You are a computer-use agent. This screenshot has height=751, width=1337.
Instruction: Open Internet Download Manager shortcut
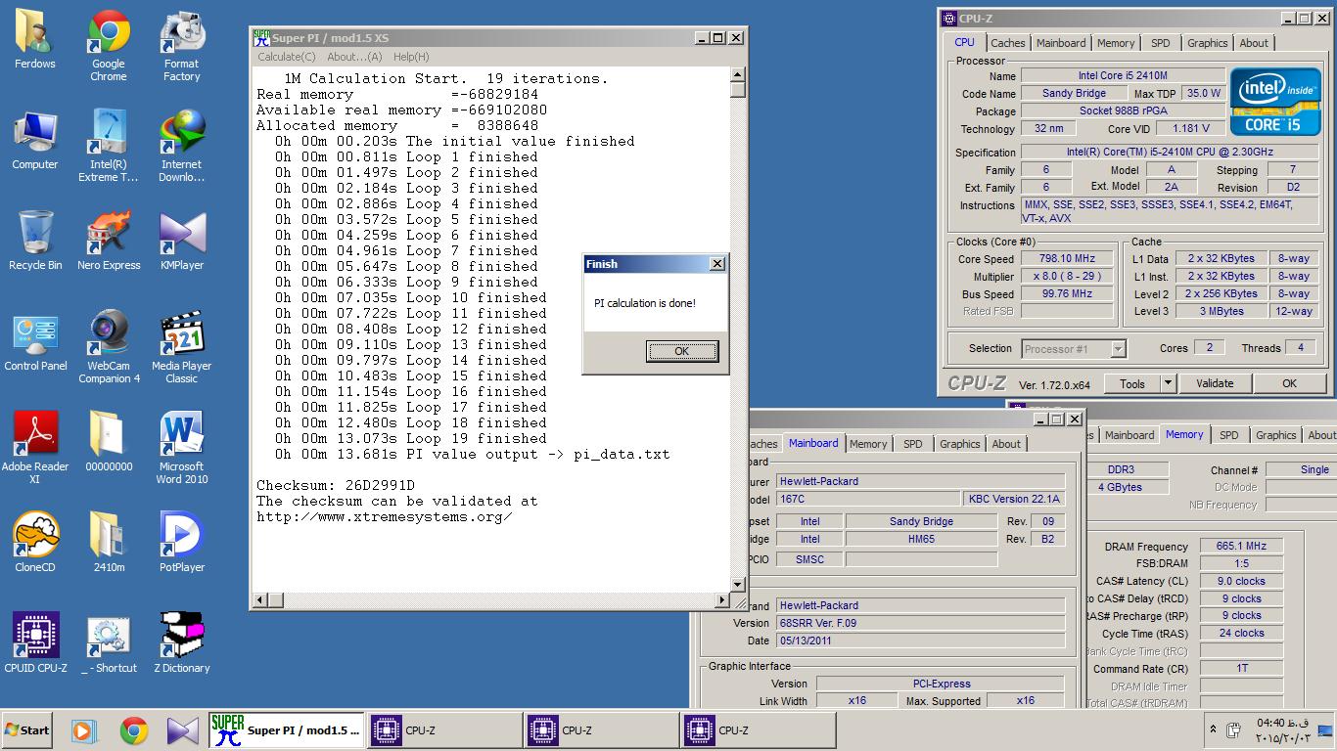[x=181, y=147]
